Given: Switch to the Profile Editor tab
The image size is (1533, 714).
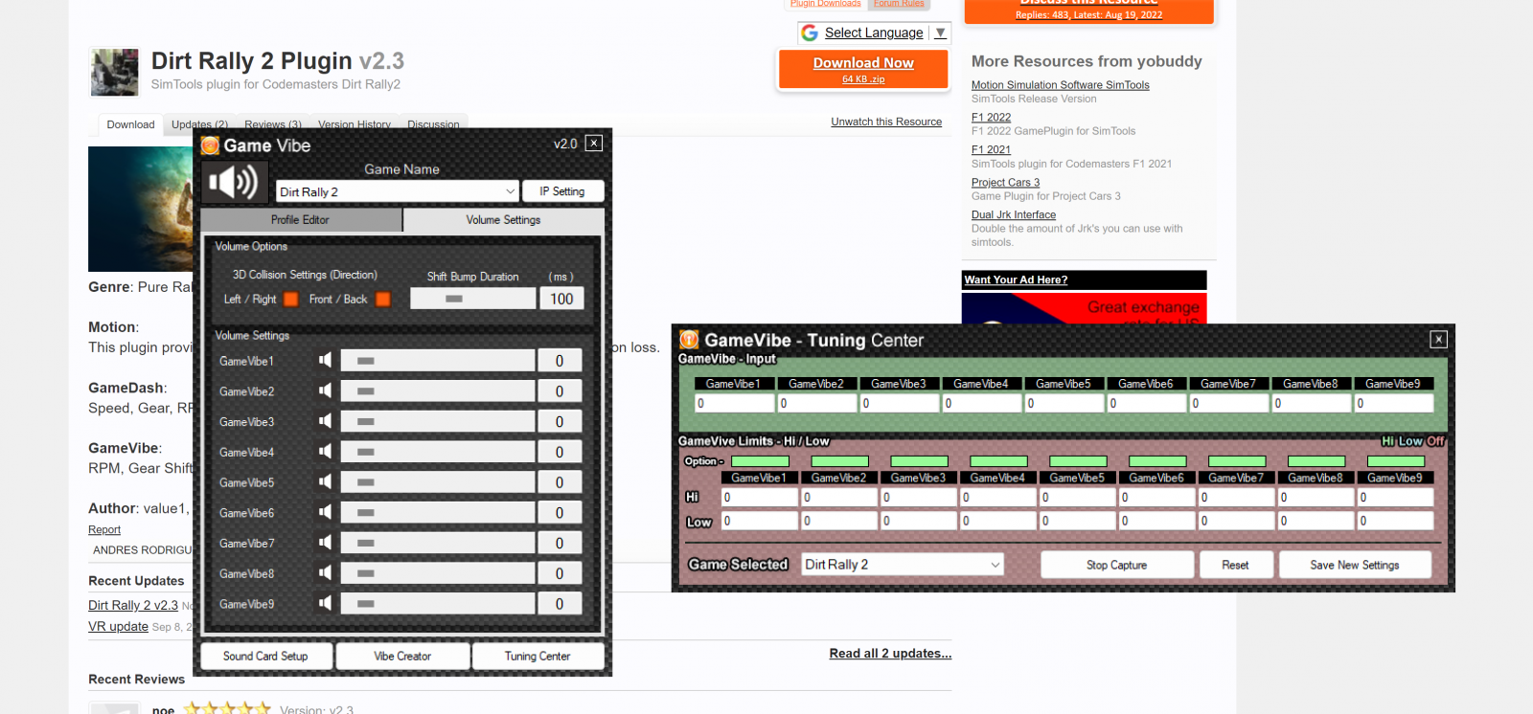Looking at the screenshot, I should tap(301, 220).
